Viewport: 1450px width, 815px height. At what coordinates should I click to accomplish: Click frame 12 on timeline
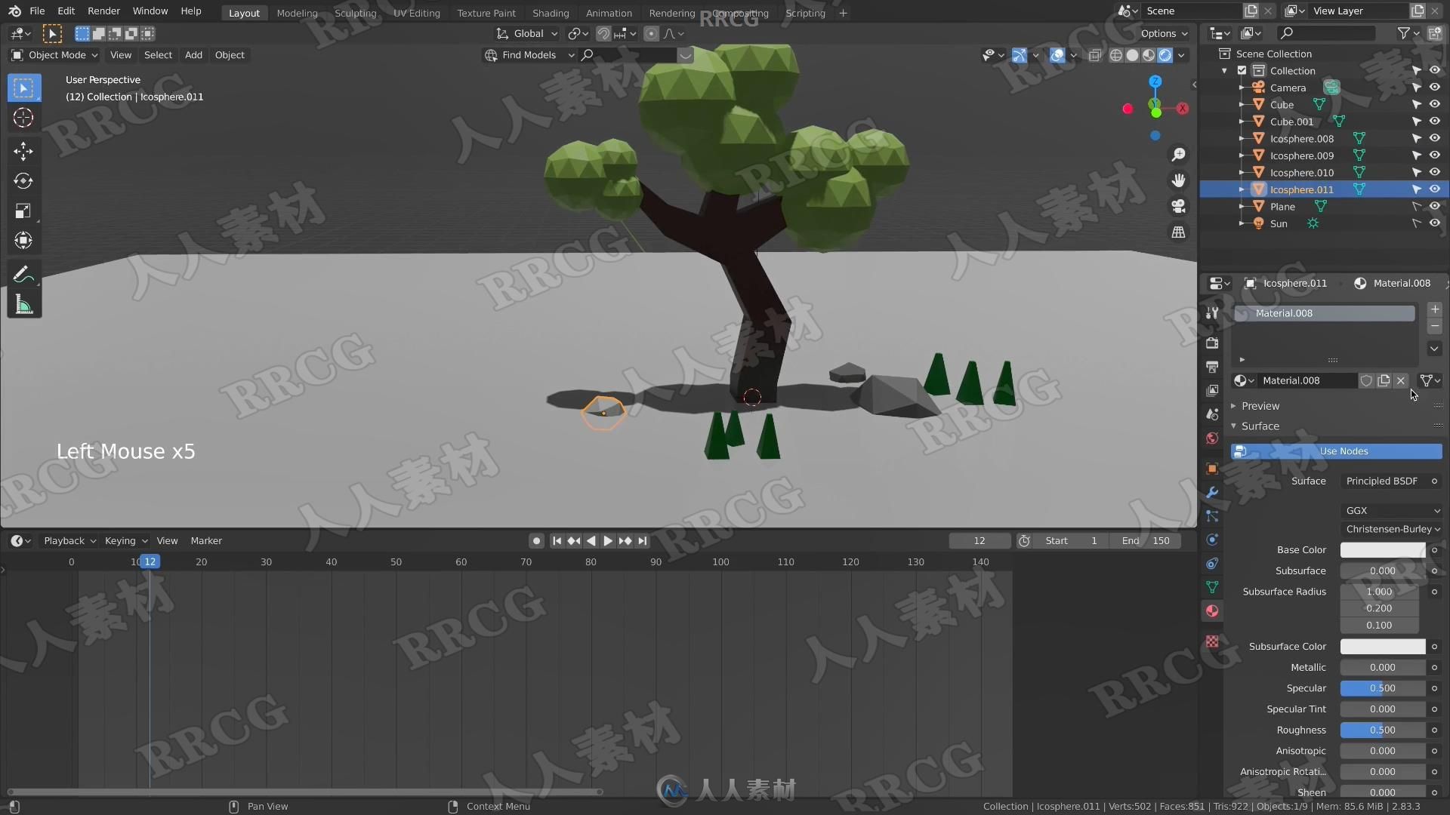(150, 562)
